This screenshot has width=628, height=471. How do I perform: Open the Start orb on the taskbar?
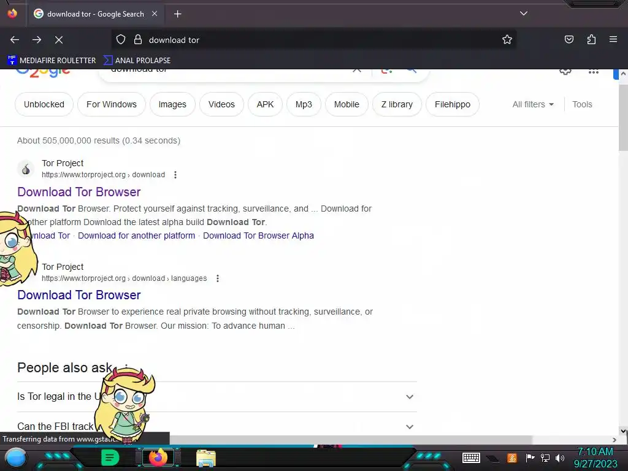[15, 458]
